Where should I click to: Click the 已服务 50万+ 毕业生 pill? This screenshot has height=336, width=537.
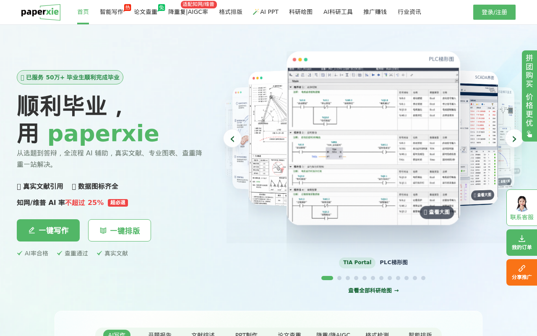(x=70, y=77)
